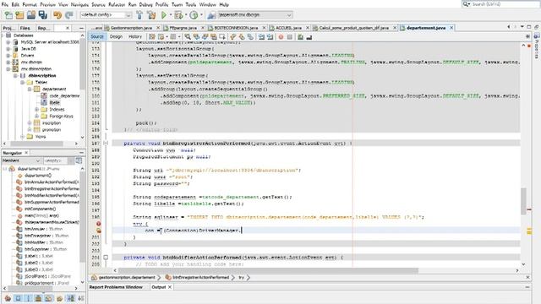Open the Output tab at bottom
541x304 pixels.
coord(159,287)
